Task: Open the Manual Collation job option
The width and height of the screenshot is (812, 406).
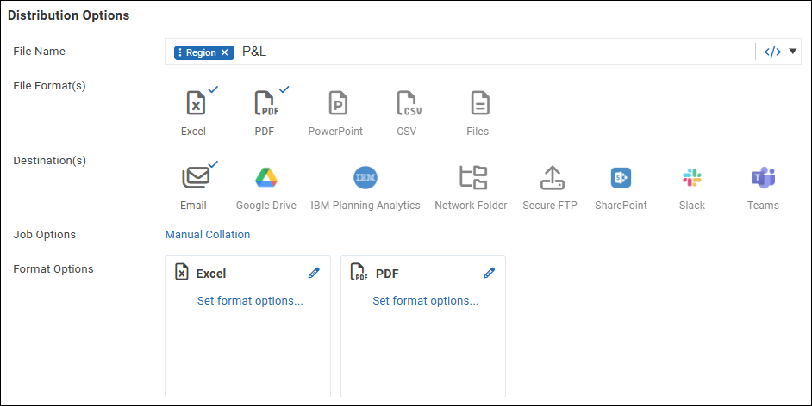Action: click(208, 234)
